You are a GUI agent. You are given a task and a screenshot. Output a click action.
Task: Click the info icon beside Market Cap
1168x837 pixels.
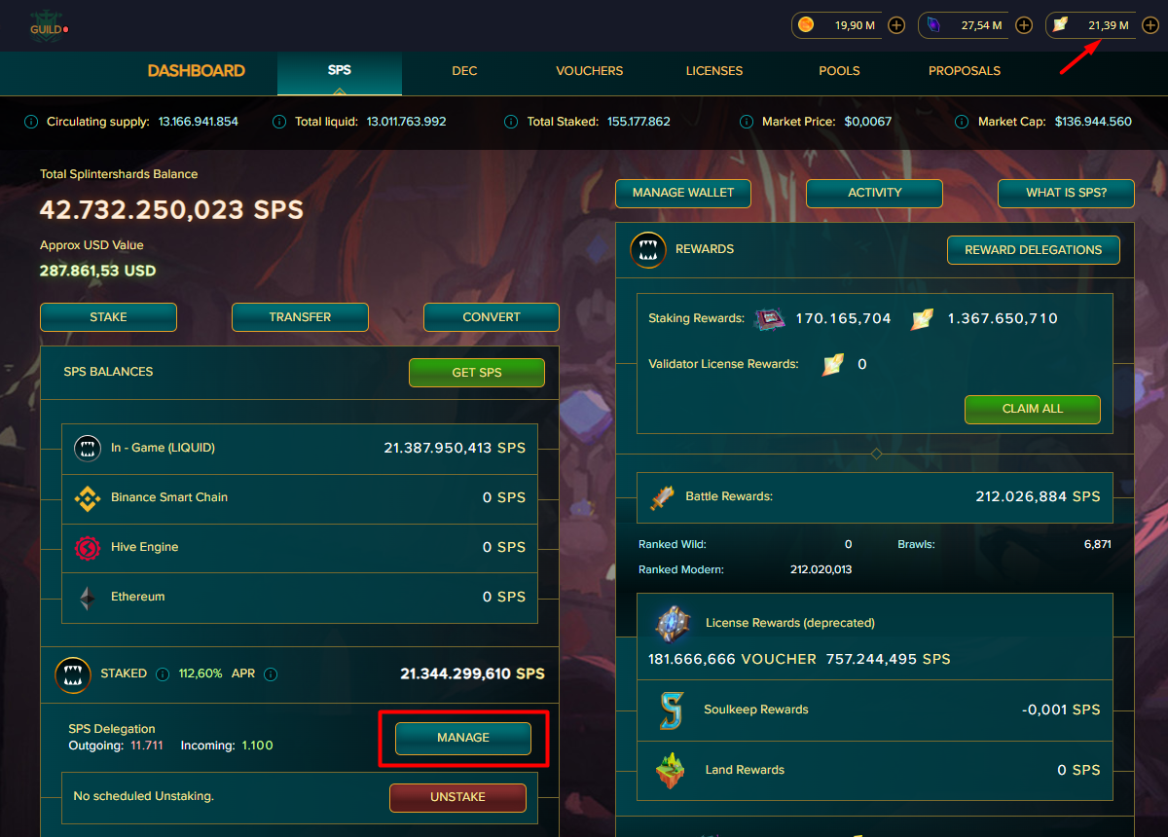pos(961,122)
